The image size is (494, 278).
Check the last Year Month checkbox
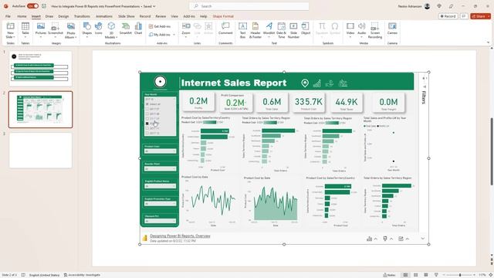147,134
